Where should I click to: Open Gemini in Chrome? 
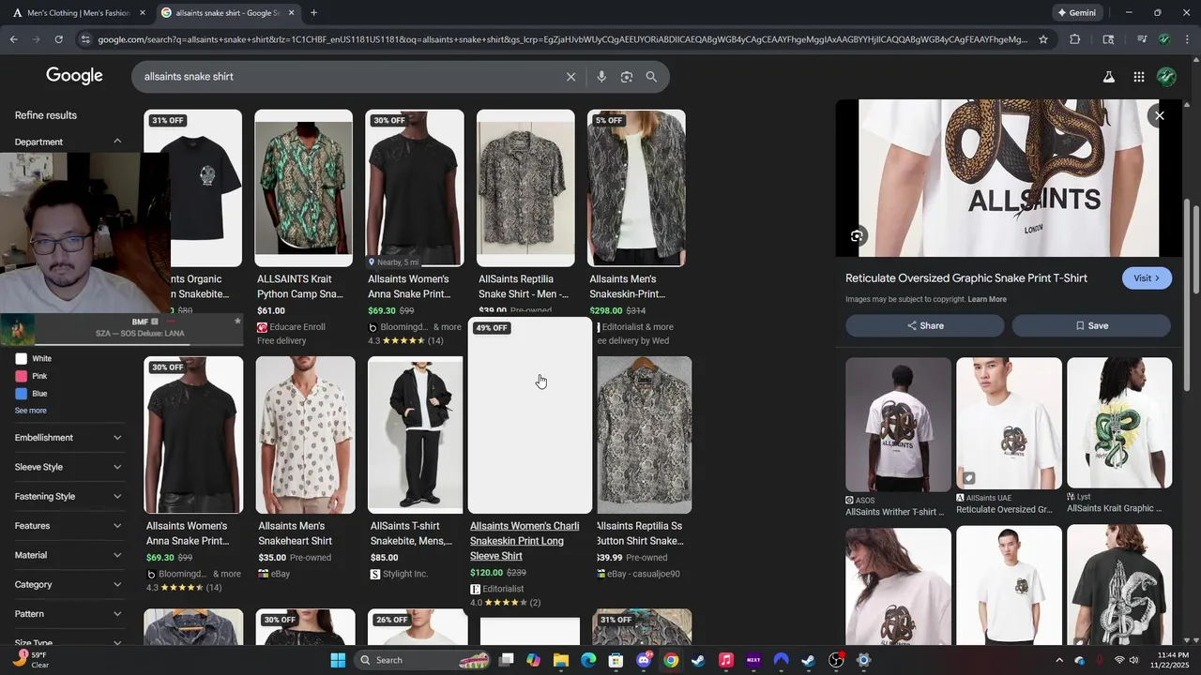(1076, 13)
